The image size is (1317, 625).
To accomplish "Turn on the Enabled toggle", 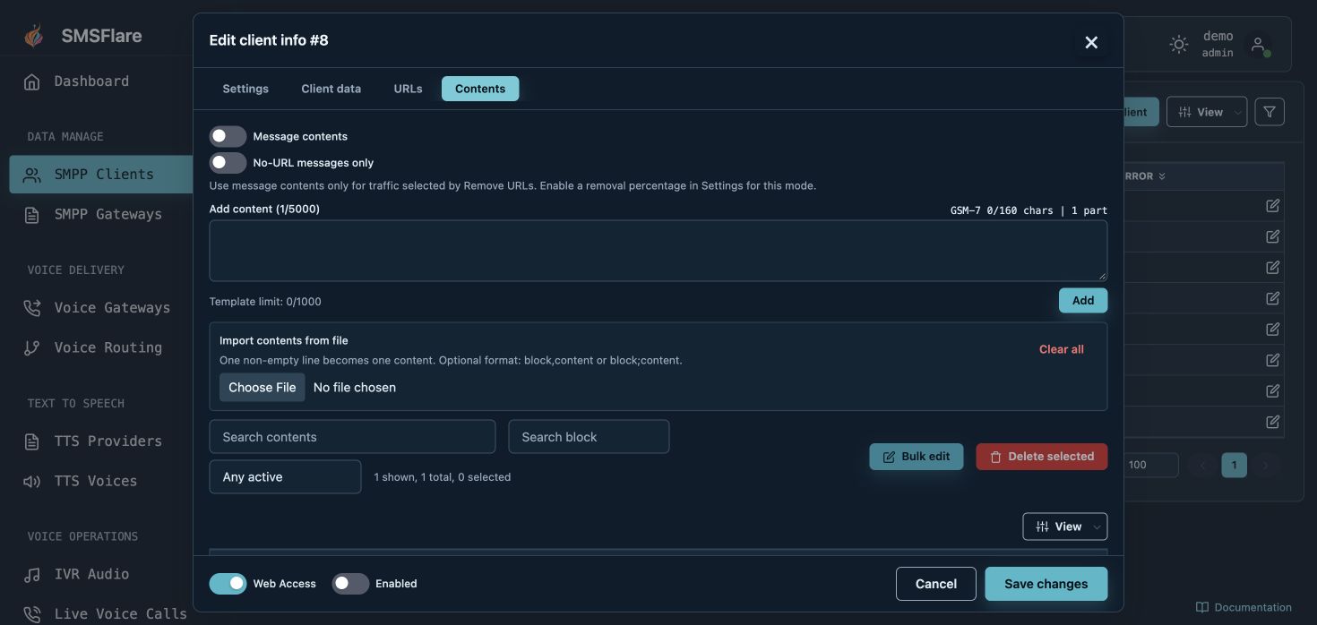I will 350,584.
